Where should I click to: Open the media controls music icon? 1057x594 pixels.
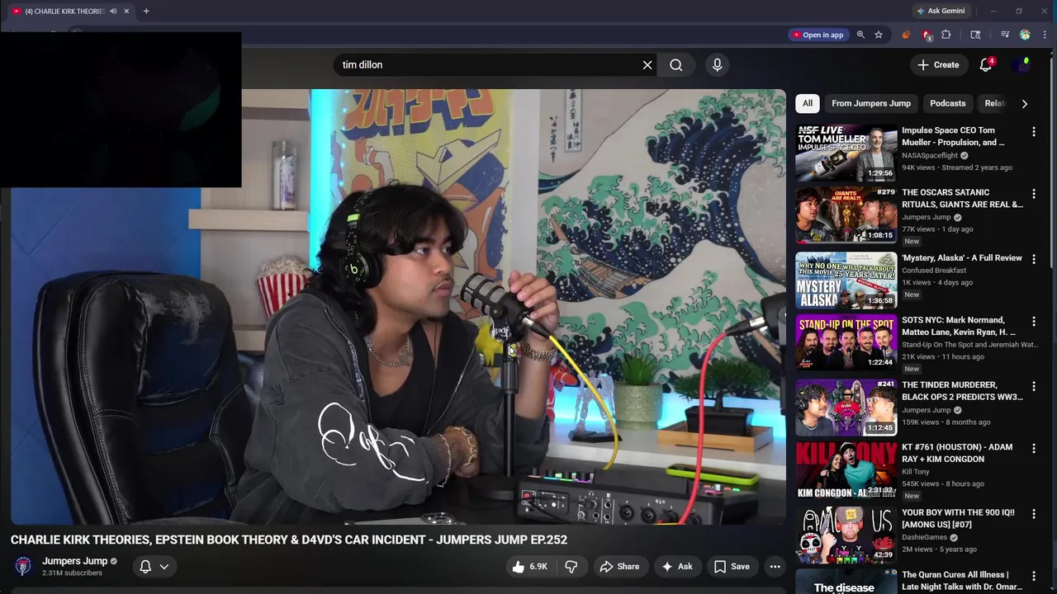(1005, 35)
